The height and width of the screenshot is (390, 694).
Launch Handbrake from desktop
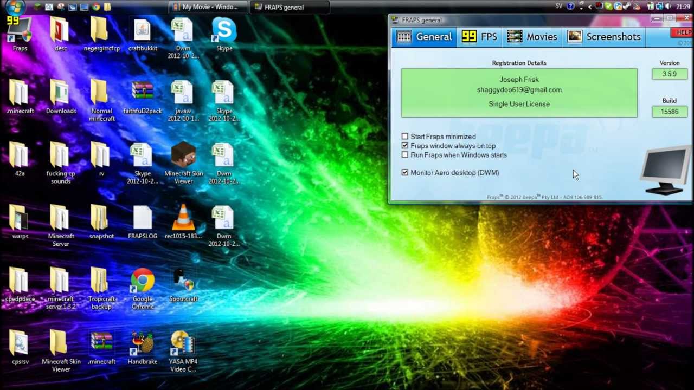(x=143, y=347)
